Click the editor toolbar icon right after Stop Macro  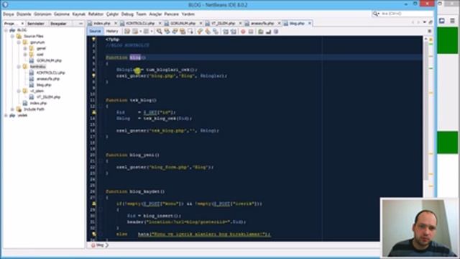(260, 31)
